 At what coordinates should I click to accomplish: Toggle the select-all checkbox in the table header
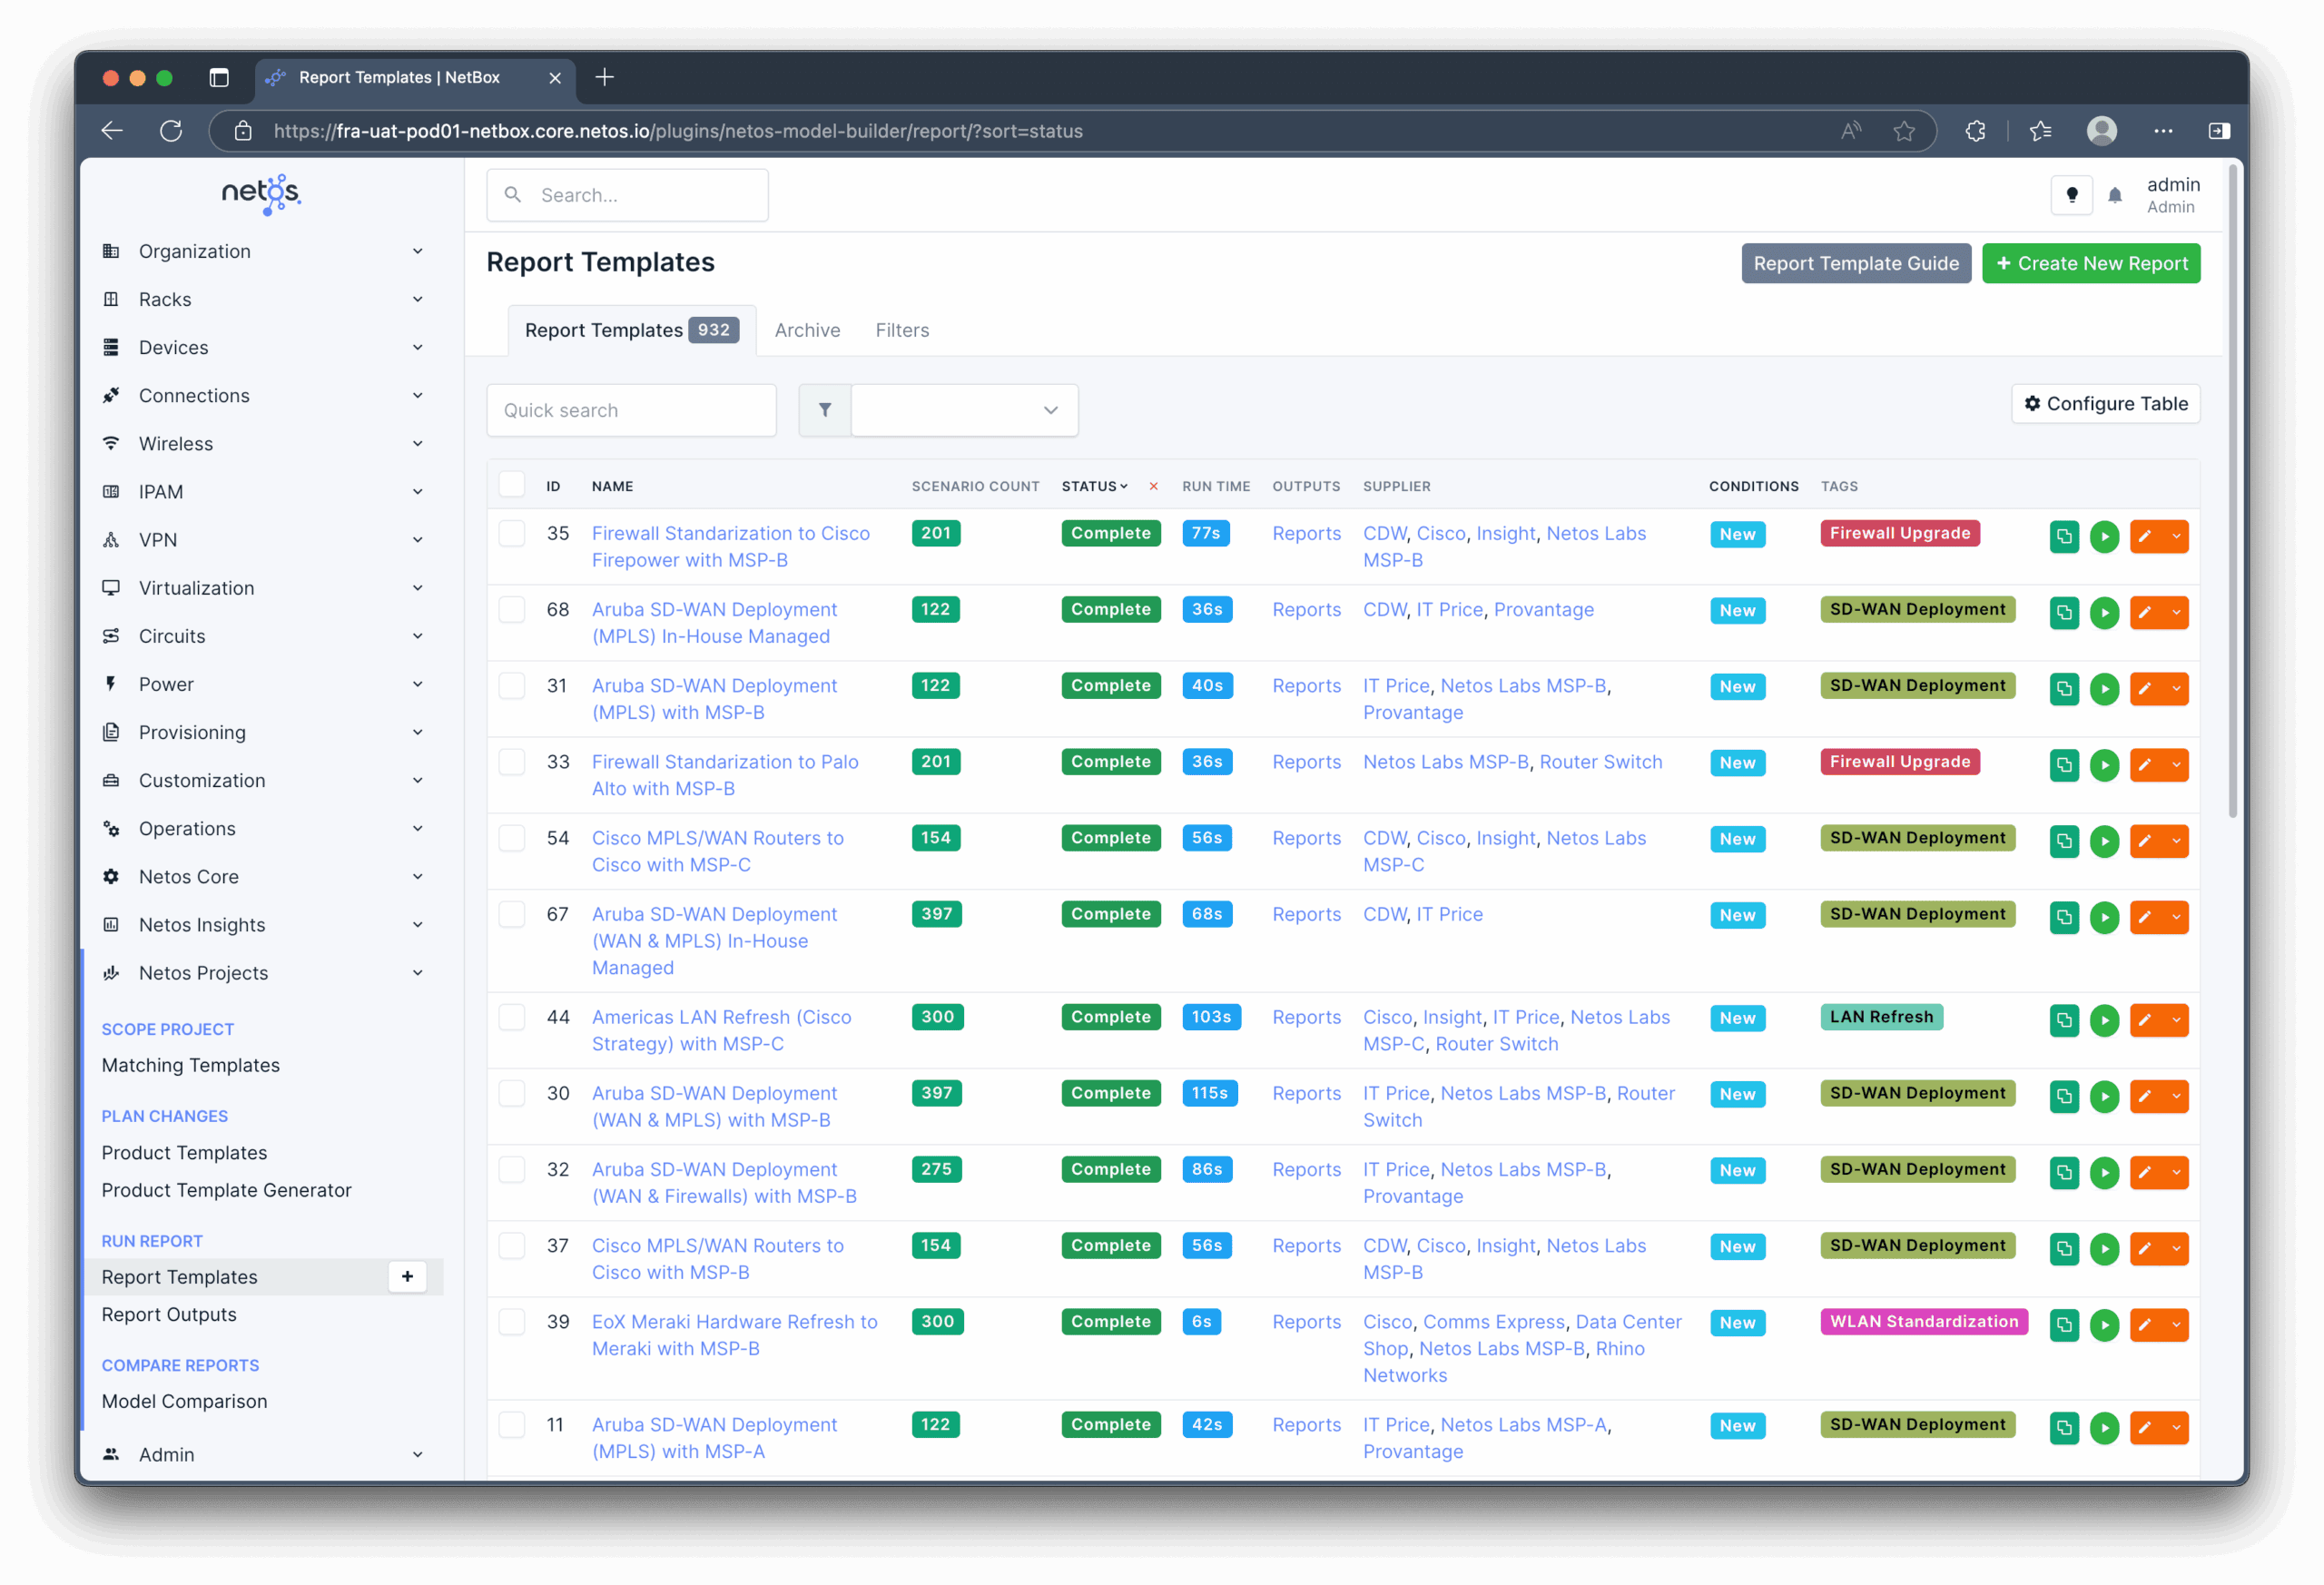coord(512,485)
